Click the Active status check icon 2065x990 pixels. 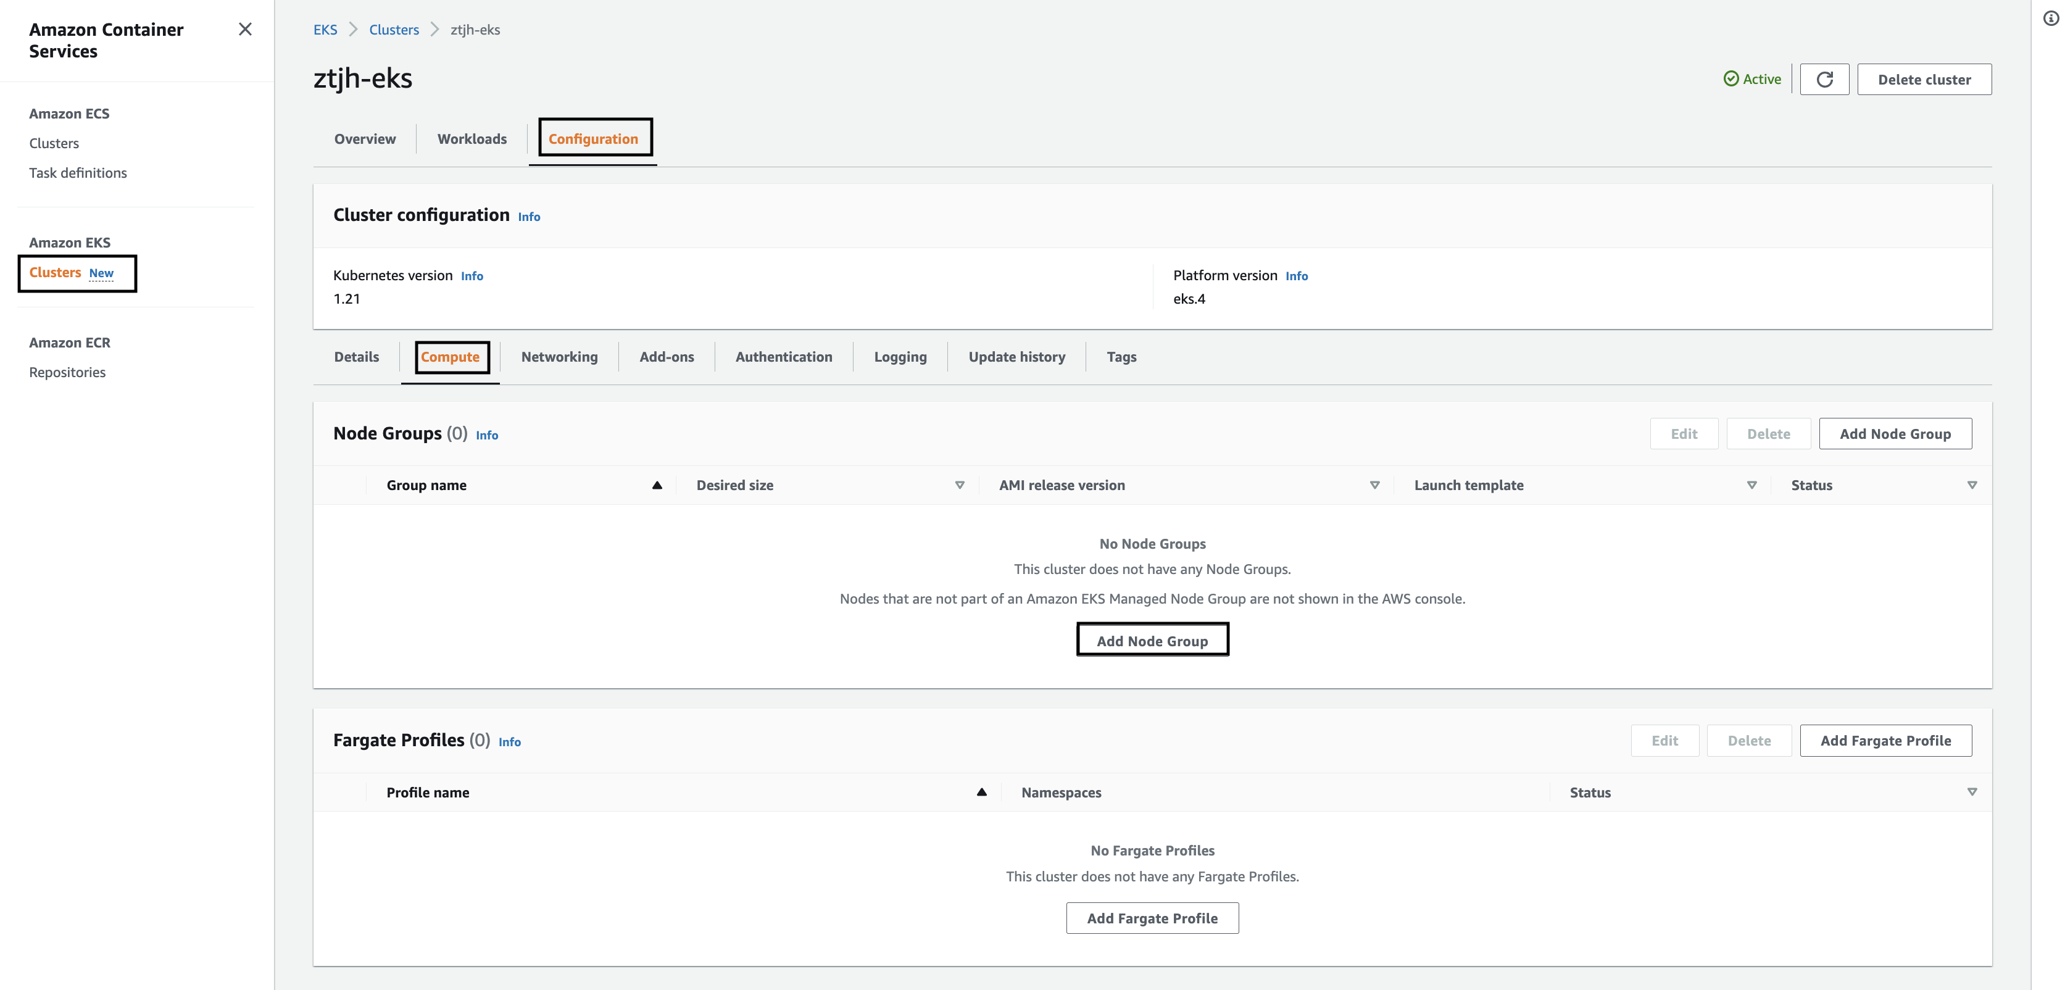(x=1731, y=78)
